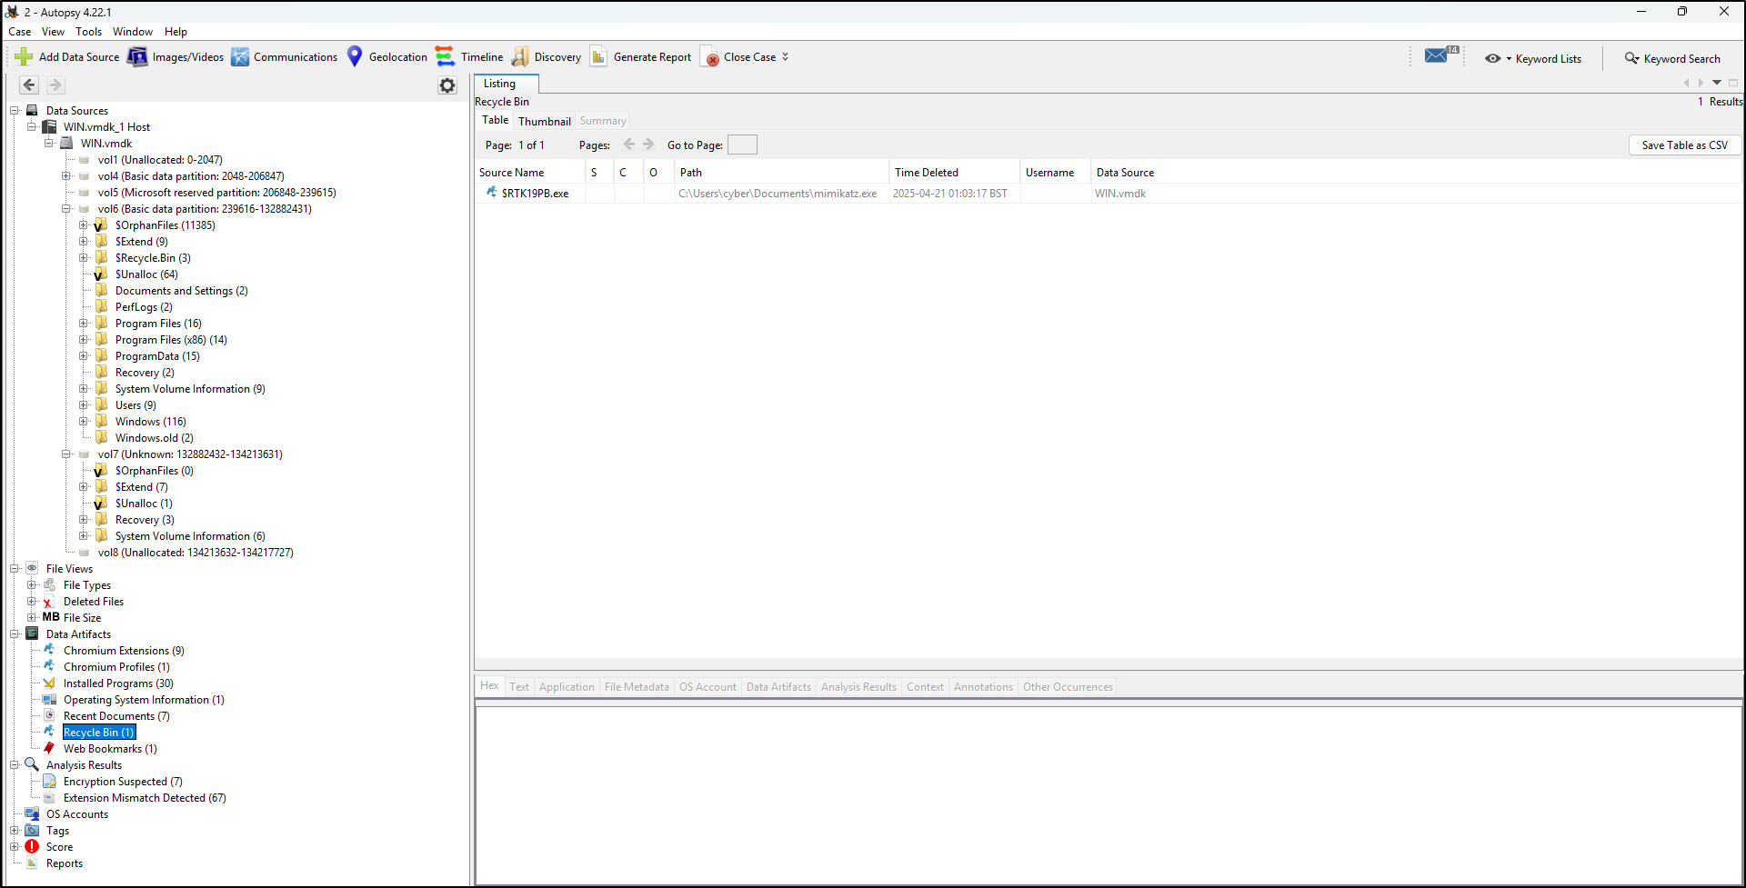Go forward in tree navigation history

[x=55, y=85]
